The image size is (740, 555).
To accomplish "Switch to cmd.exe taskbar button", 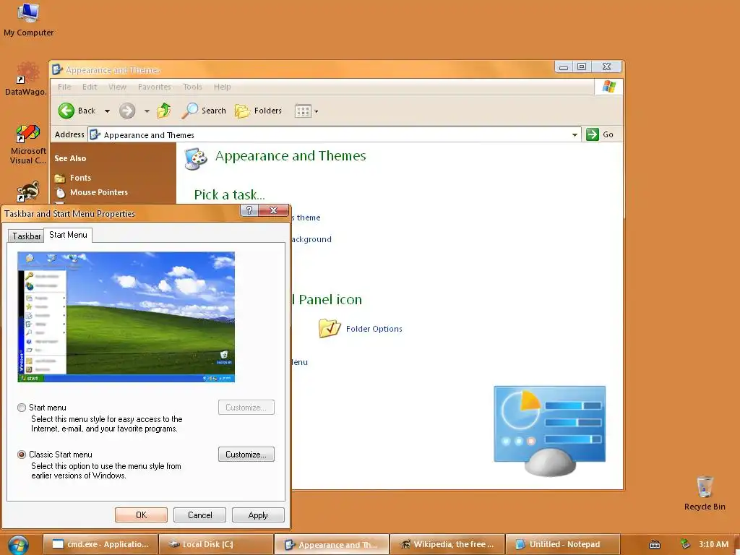I will click(x=100, y=545).
